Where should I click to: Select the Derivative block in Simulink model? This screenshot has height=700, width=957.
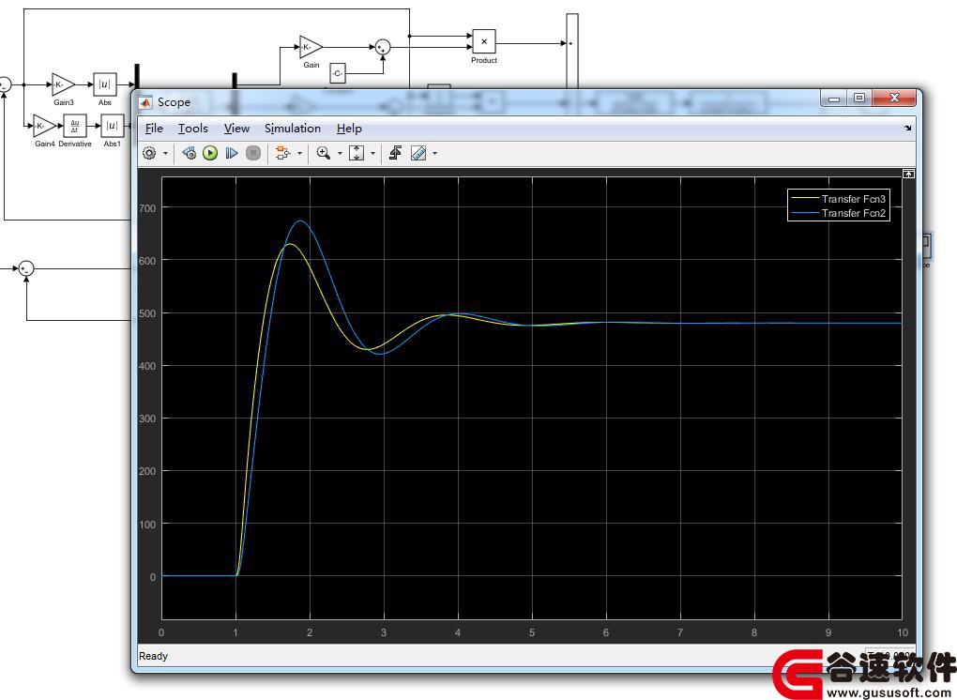tap(75, 126)
